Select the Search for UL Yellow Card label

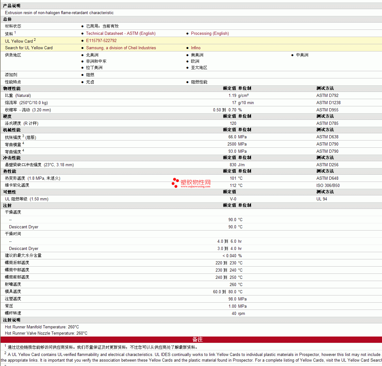pyautogui.click(x=29, y=48)
